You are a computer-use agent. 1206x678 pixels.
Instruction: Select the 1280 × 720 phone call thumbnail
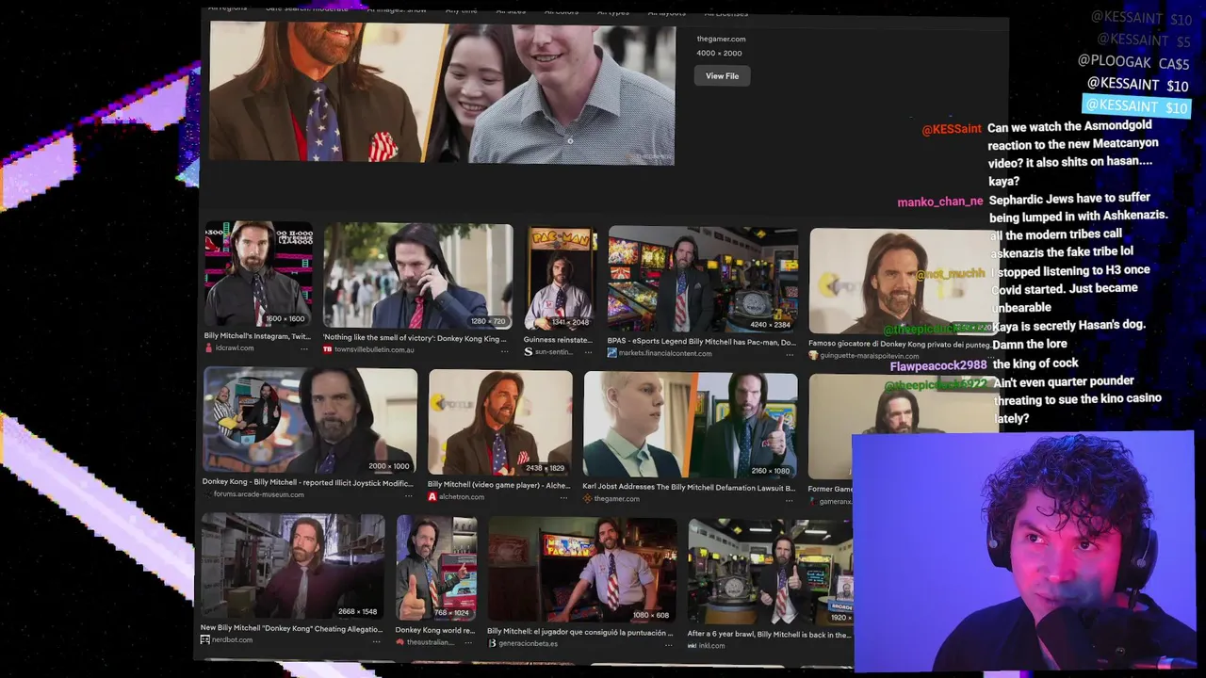coord(418,276)
